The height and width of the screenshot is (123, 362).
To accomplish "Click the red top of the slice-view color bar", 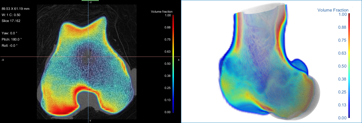I will pos(173,17).
